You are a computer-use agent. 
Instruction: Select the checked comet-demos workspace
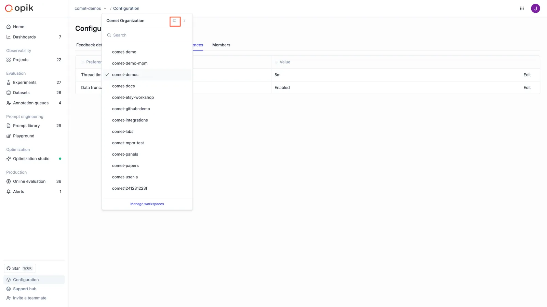[147, 75]
